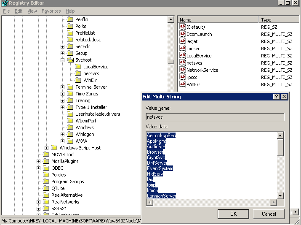Collapse the Svchost tree node

[x=62, y=60]
